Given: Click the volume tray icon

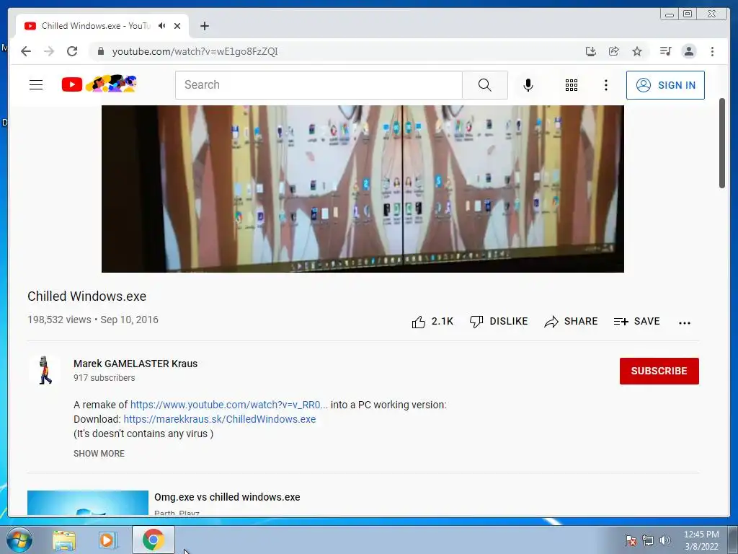Looking at the screenshot, I should coord(665,540).
